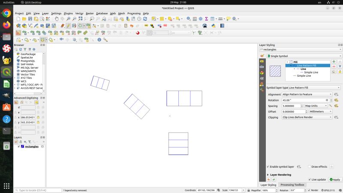Open Google Chrome from the dock
Viewport: 343px width, 193px height.
[x=6, y=13]
